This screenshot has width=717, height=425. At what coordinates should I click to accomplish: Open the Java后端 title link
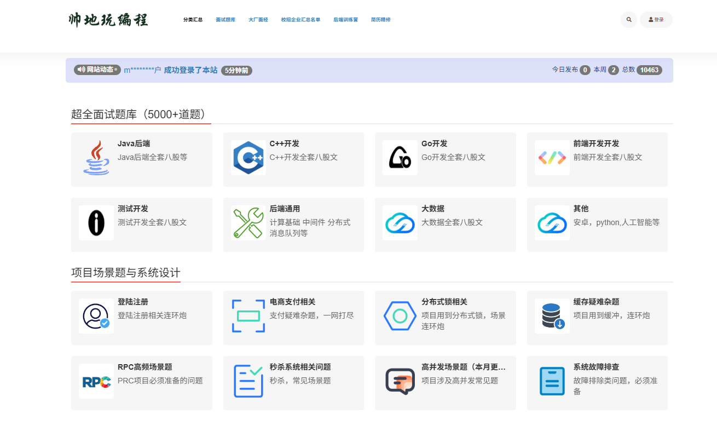click(x=134, y=143)
